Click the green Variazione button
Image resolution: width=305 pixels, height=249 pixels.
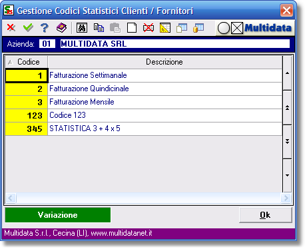point(58,215)
